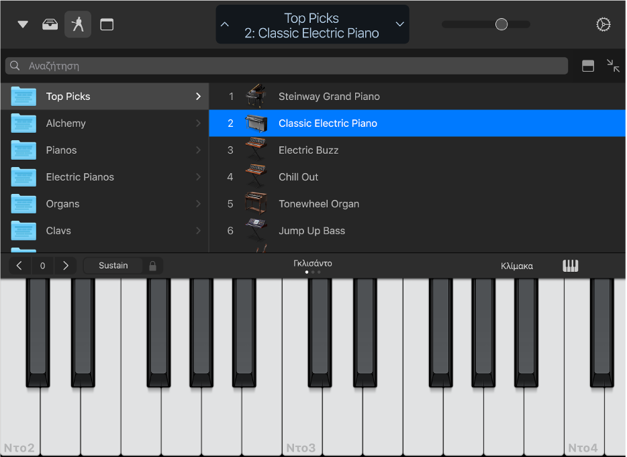Click the Jump Up Bass thumbnail
Image resolution: width=627 pixels, height=457 pixels.
(256, 230)
